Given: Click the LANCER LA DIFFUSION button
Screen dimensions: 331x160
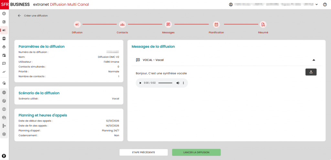Looking at the screenshot, I should (x=196, y=152).
